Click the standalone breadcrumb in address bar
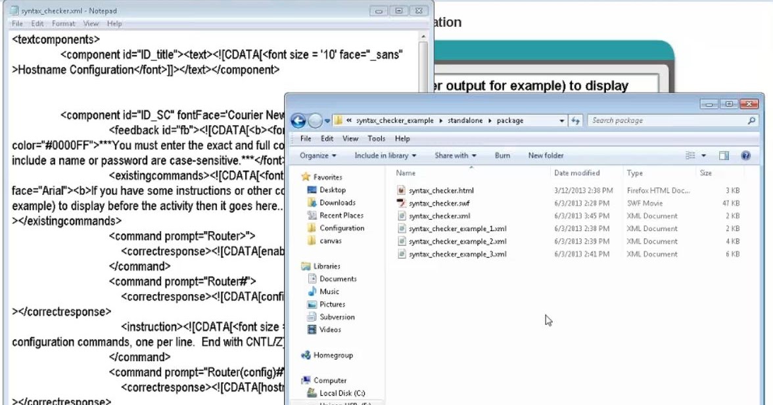 point(465,121)
